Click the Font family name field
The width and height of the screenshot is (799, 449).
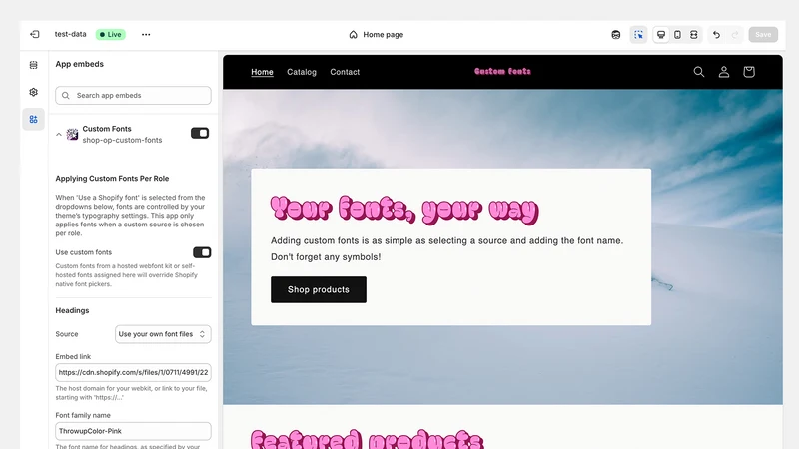pos(133,431)
